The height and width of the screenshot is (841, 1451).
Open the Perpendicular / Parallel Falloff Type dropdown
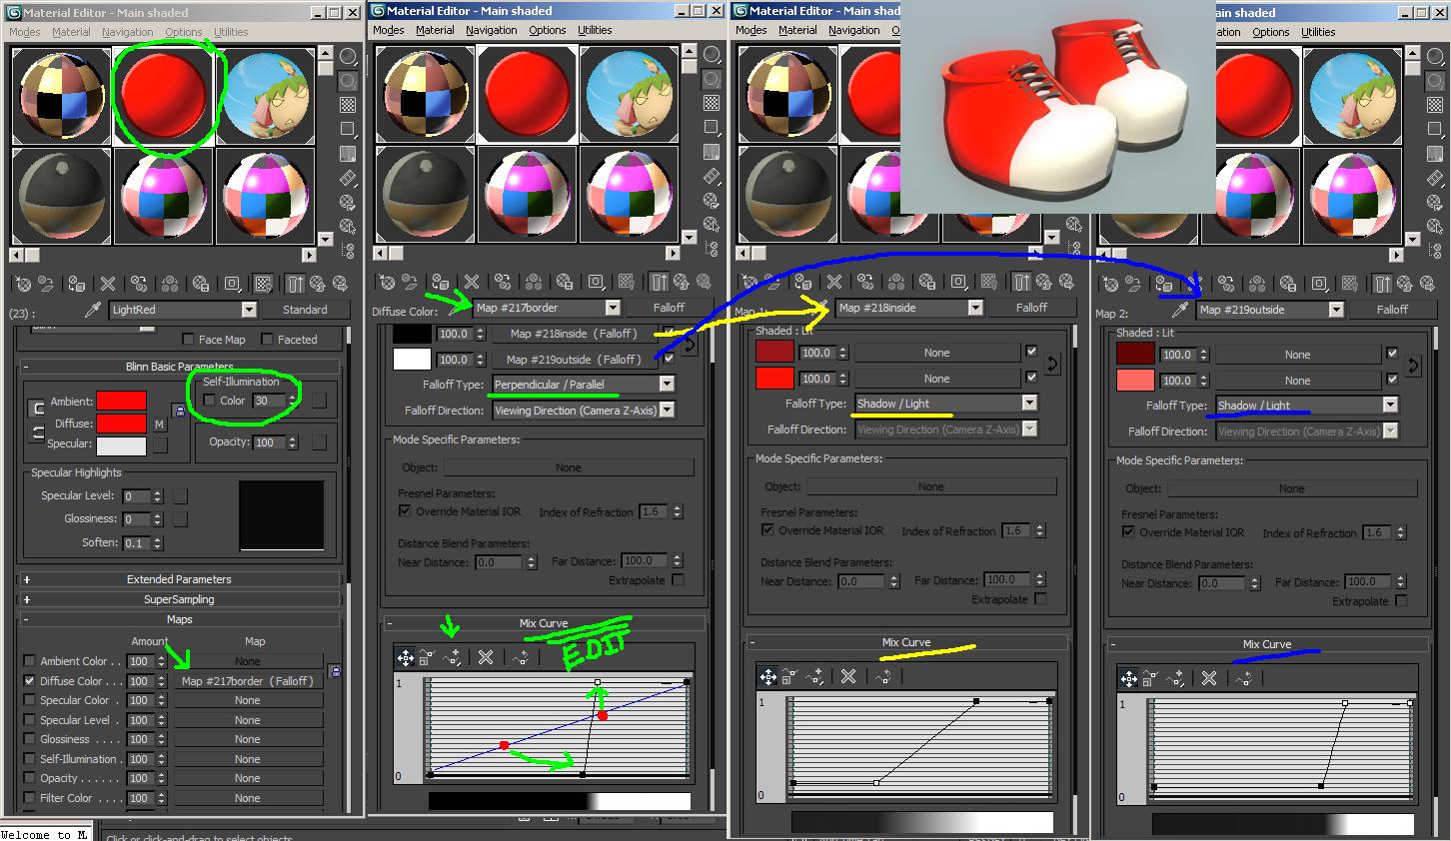coord(667,385)
